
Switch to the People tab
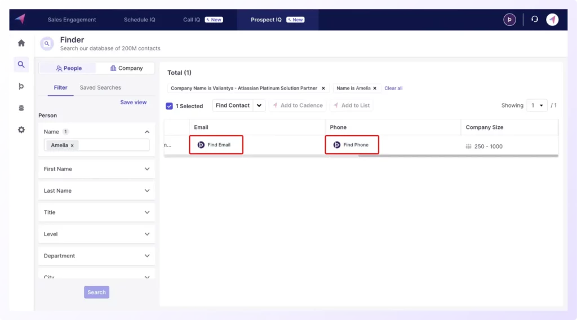(68, 68)
